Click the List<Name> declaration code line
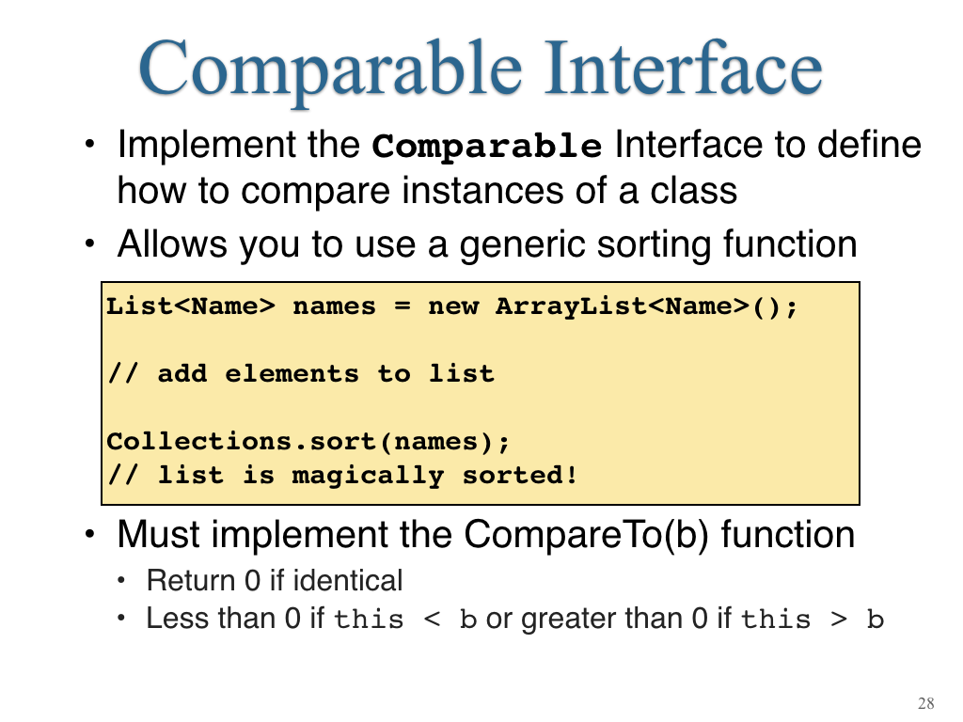Viewport: 963px width, 722px height. pos(451,306)
